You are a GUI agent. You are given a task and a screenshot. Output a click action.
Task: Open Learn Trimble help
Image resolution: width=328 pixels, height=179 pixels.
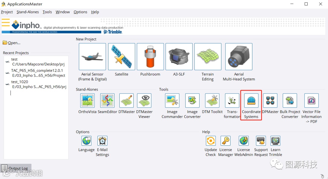[x=275, y=141]
